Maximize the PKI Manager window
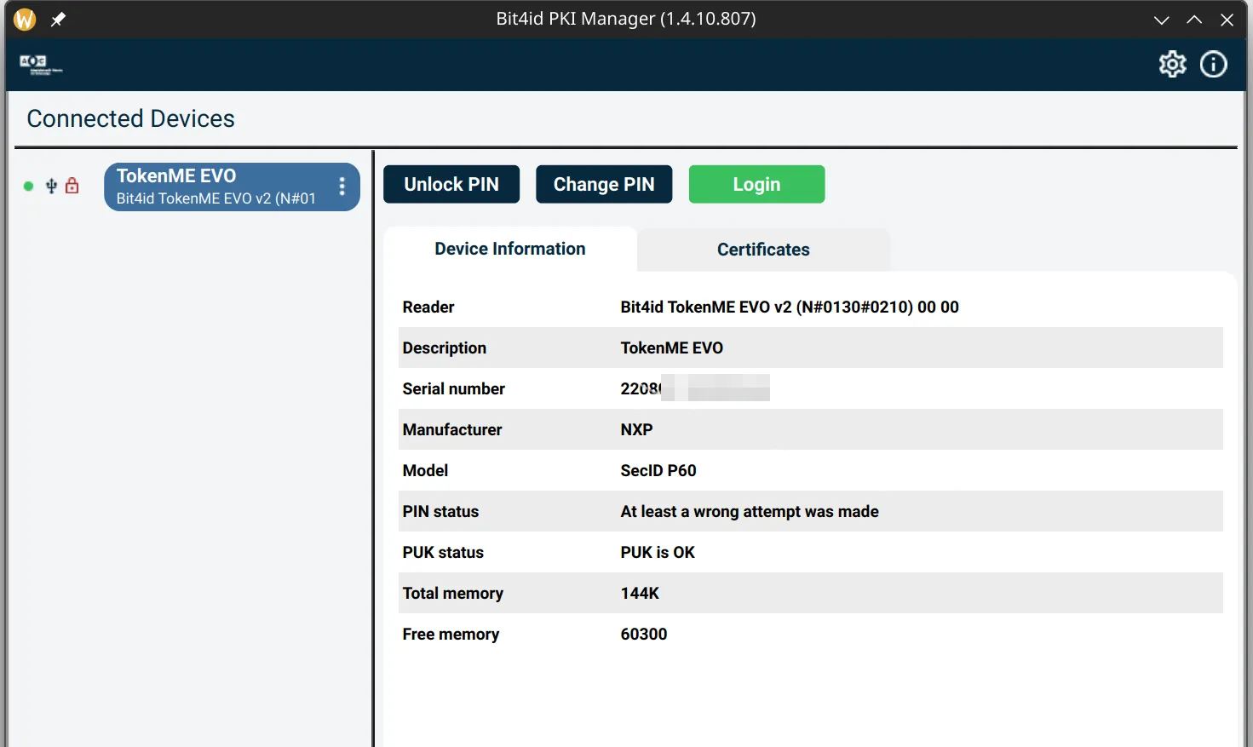Image resolution: width=1253 pixels, height=747 pixels. click(1194, 20)
